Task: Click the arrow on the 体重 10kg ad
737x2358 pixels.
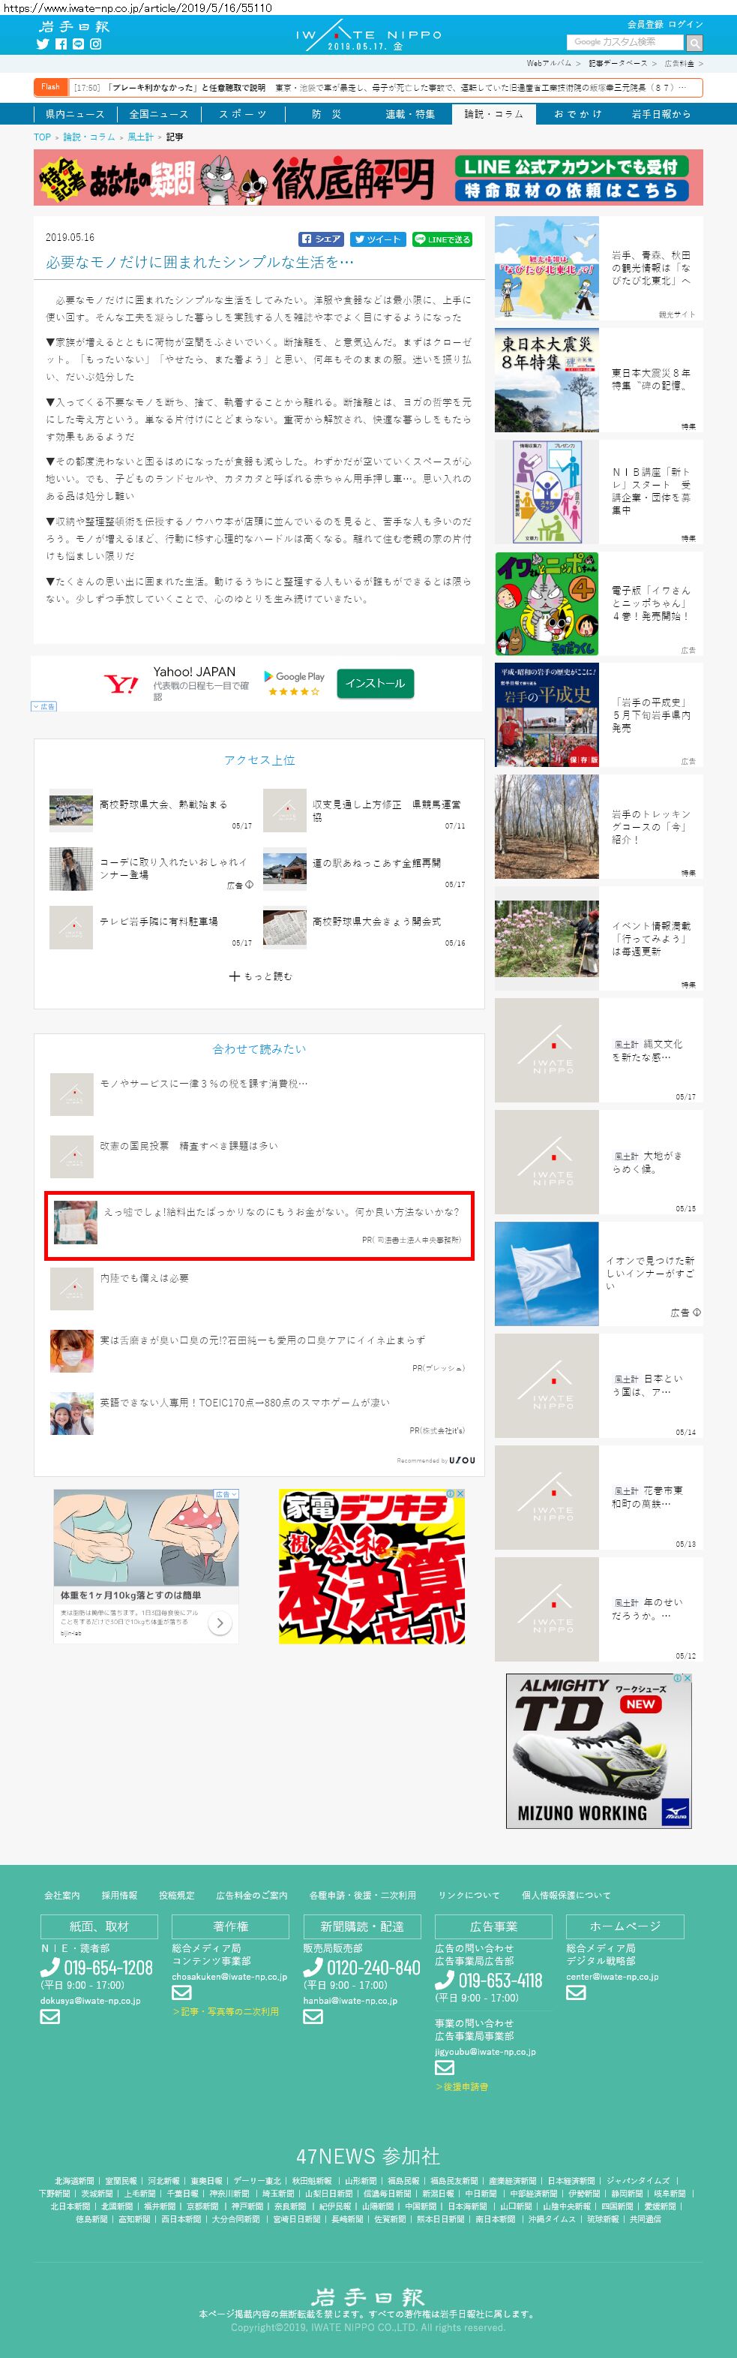Action: click(x=220, y=1623)
